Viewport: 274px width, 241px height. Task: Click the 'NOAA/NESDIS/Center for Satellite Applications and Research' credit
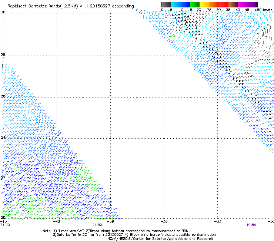coord(160,239)
